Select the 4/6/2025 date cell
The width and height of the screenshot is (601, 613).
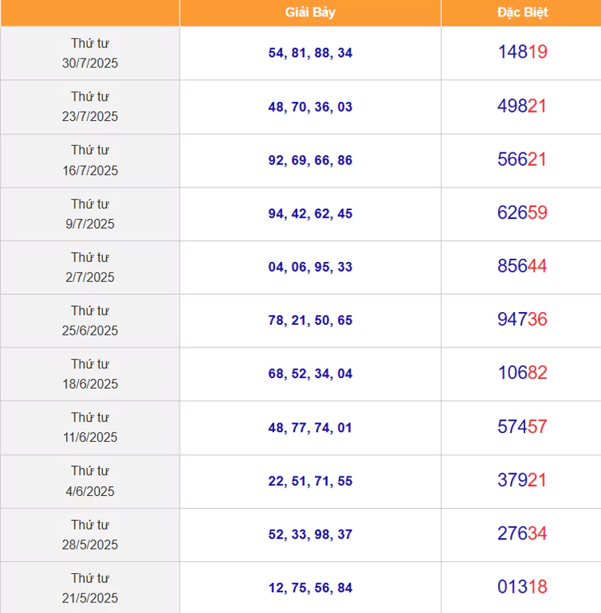90,481
